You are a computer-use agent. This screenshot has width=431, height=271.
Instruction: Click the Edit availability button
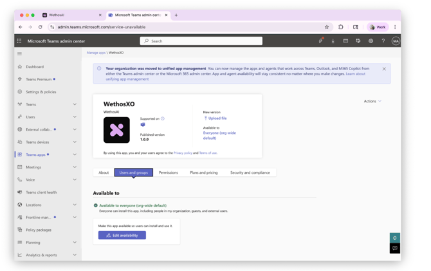(122, 236)
